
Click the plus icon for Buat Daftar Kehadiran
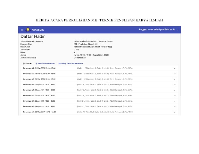(37, 64)
